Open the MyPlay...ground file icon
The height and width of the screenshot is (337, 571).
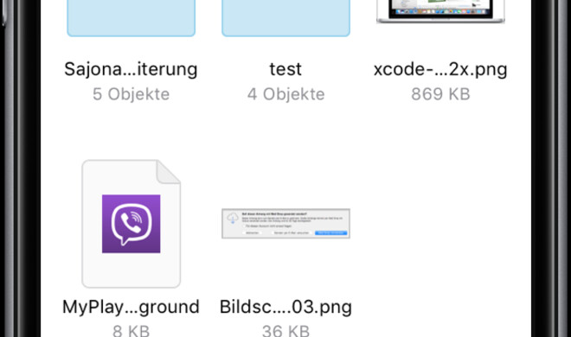pyautogui.click(x=132, y=224)
